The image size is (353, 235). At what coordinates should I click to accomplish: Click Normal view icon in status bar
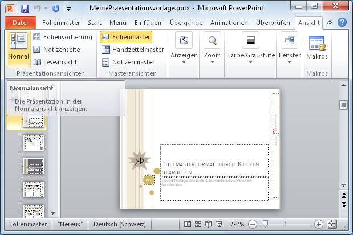click(x=188, y=224)
